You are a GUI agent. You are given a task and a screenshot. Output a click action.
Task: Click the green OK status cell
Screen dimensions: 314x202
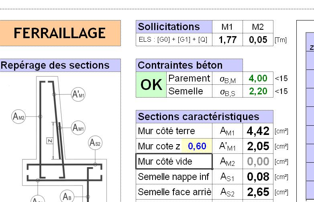tap(151, 85)
